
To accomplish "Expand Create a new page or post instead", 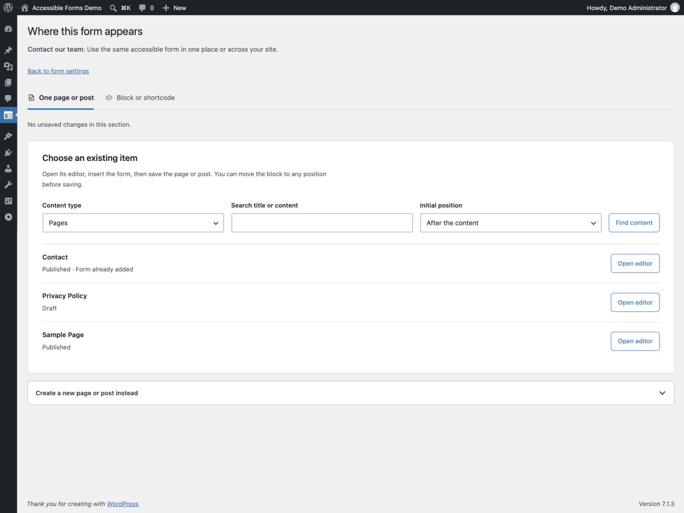I will coord(351,393).
